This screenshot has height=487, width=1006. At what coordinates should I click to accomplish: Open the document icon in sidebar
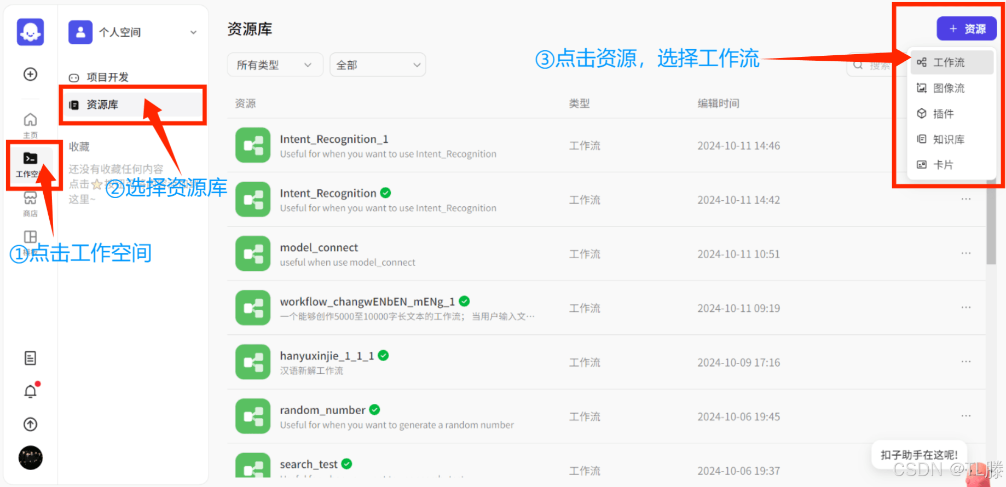(x=31, y=358)
